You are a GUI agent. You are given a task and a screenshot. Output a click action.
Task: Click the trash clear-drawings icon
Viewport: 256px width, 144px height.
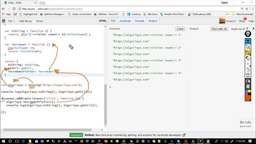pos(248,75)
